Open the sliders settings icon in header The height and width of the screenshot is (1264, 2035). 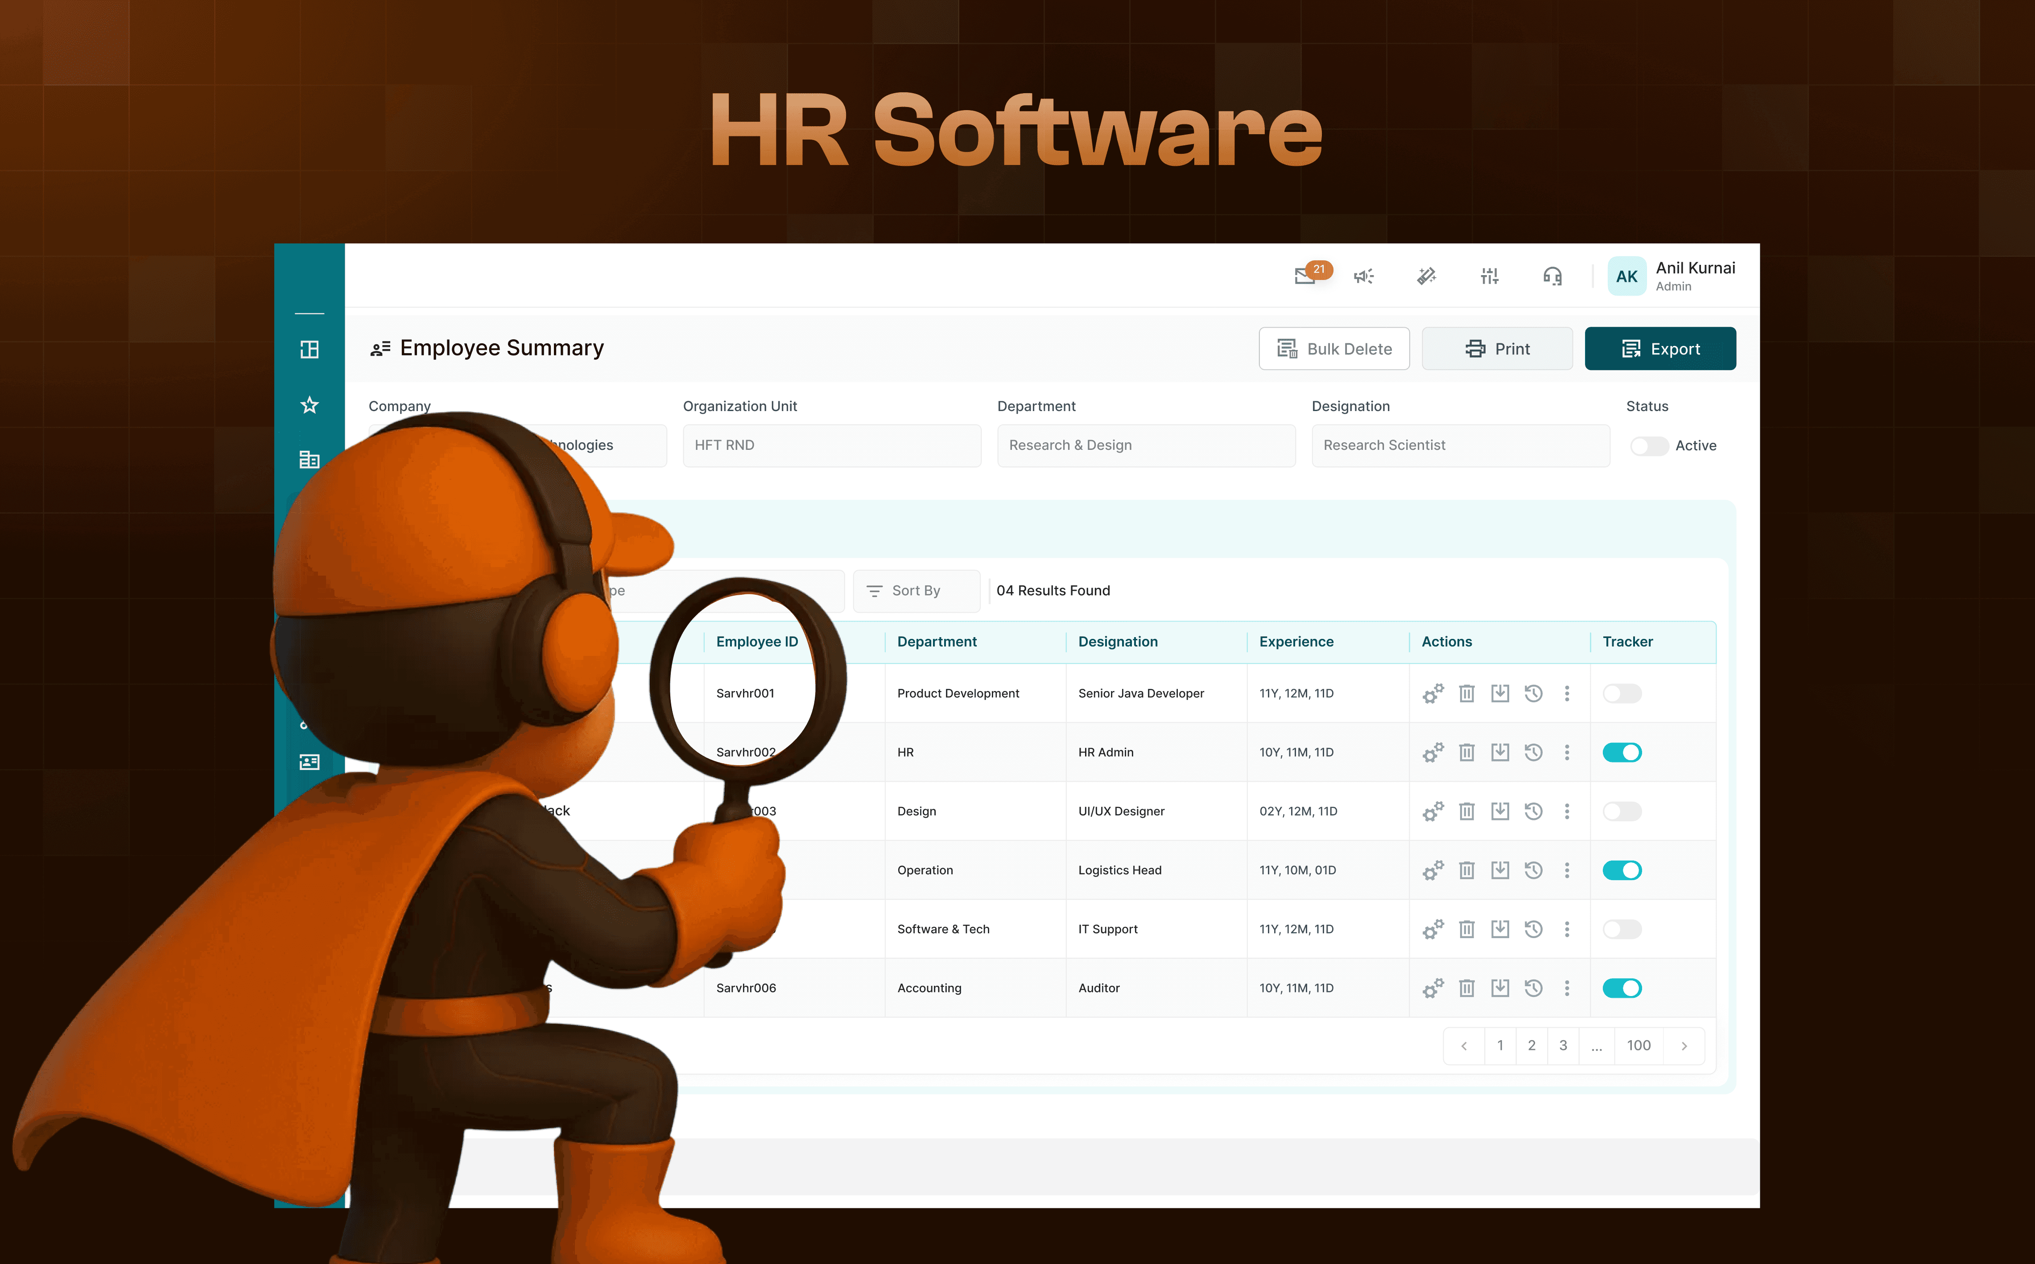point(1489,276)
